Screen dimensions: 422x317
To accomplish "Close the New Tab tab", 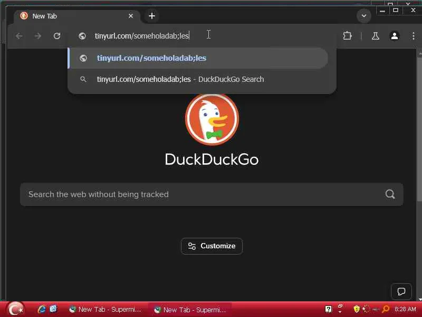I will click(x=131, y=16).
